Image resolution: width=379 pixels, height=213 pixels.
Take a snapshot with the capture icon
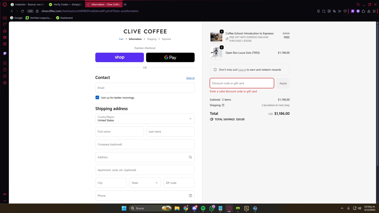pos(324,11)
